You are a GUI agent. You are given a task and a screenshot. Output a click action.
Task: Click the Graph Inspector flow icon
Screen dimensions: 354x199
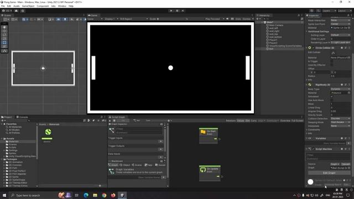tap(112, 130)
